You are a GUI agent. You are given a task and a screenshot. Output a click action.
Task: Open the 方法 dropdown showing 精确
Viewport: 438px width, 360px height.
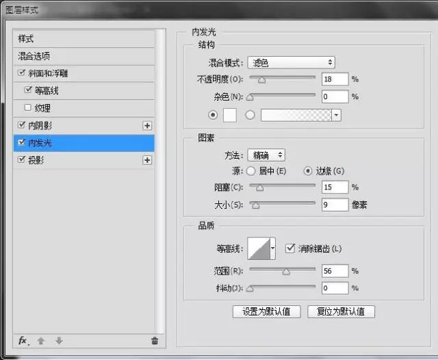[266, 155]
